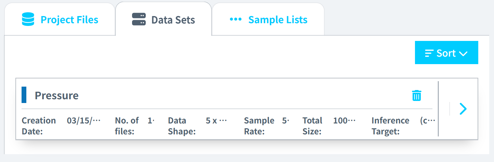Open the Sample Lists tab
The width and height of the screenshot is (494, 162).
(x=277, y=20)
